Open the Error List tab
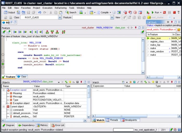 (x=58, y=125)
